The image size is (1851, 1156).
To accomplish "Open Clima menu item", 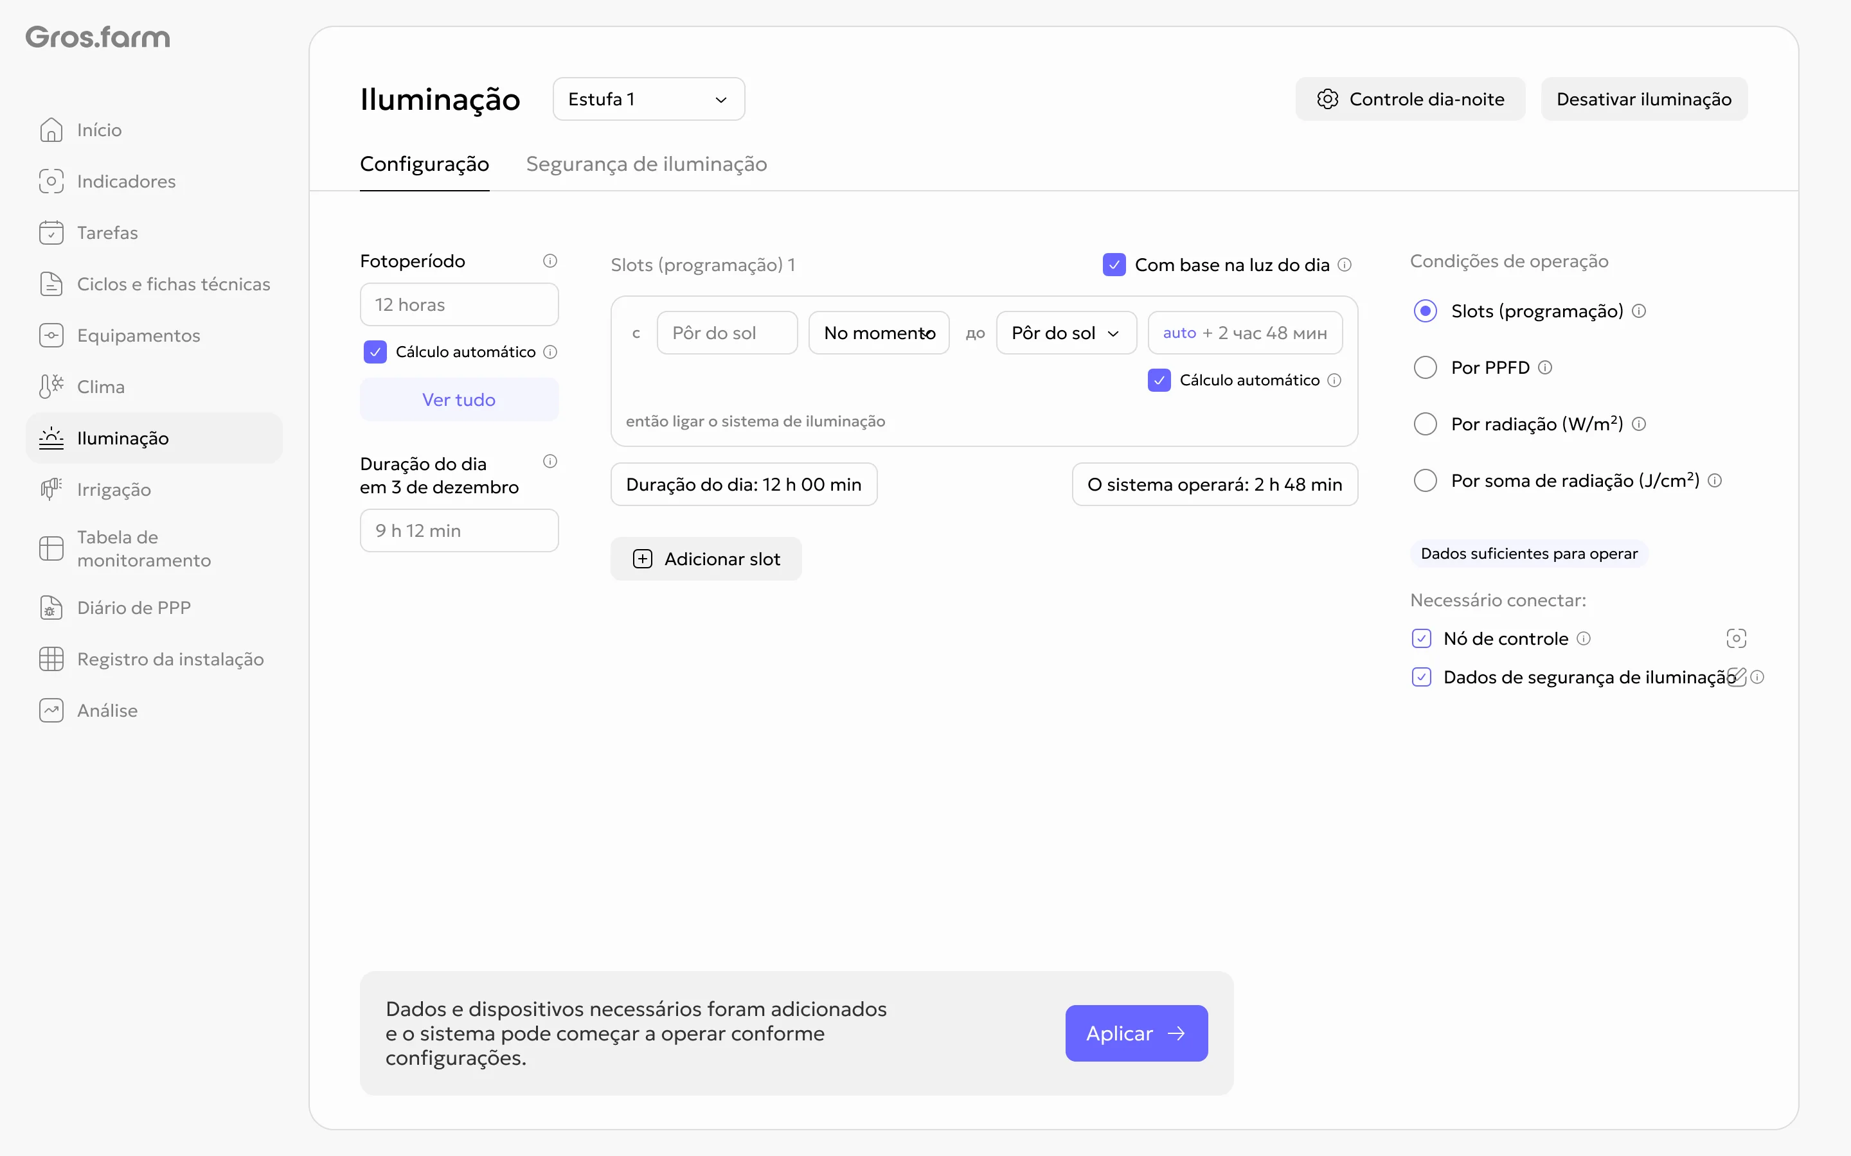I will [x=154, y=386].
